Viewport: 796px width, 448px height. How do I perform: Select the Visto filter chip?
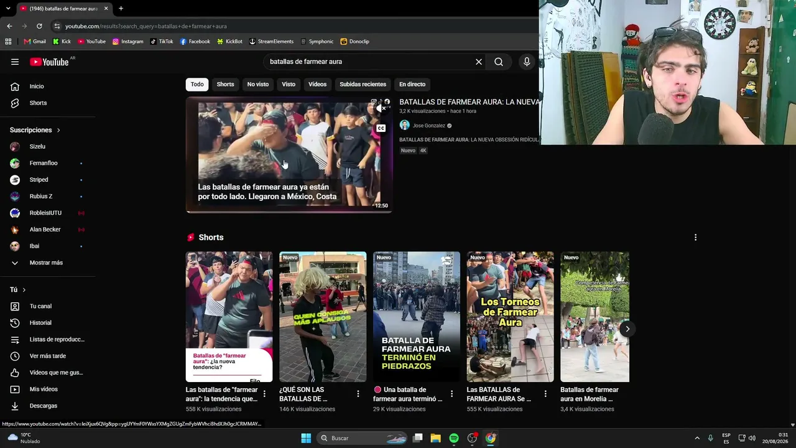[289, 84]
